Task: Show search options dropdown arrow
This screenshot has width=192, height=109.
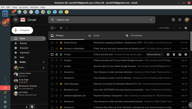Action: [x=151, y=20]
